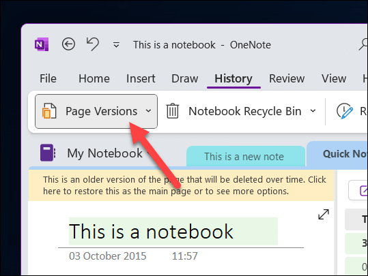Switch to the View ribbon tab
This screenshot has height=276, width=368.
[x=334, y=78]
